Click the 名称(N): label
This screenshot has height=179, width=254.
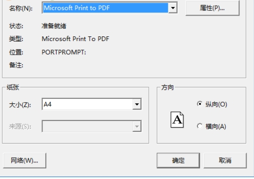[x=21, y=9]
